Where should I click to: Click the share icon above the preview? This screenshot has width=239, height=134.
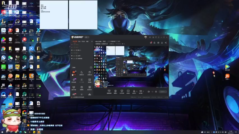pos(166,43)
